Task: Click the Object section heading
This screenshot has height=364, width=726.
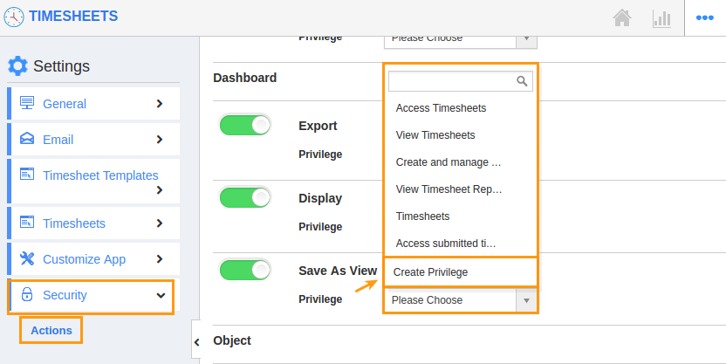Action: (x=232, y=340)
